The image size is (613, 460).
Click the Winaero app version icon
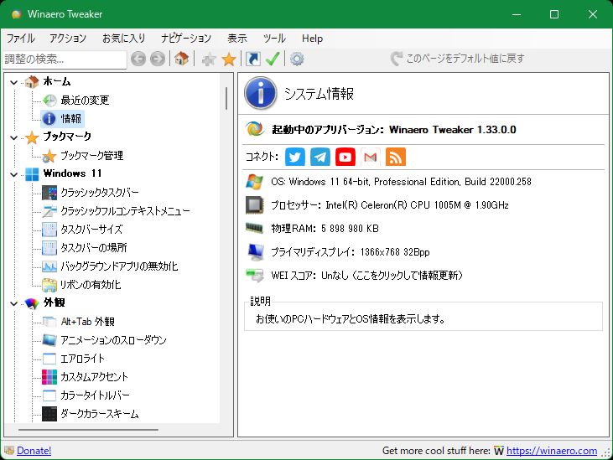[x=255, y=129]
